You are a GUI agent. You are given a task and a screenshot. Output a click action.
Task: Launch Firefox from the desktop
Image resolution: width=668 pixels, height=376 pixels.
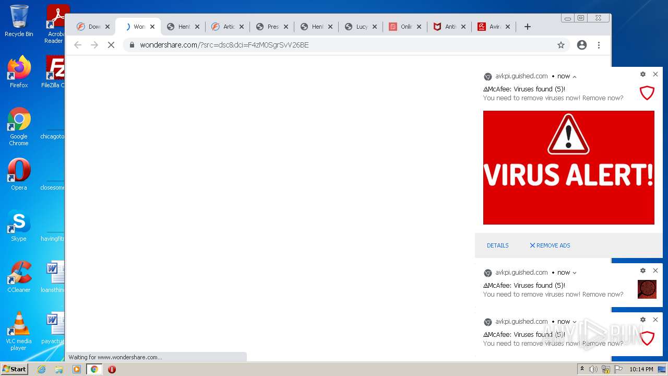[19, 72]
